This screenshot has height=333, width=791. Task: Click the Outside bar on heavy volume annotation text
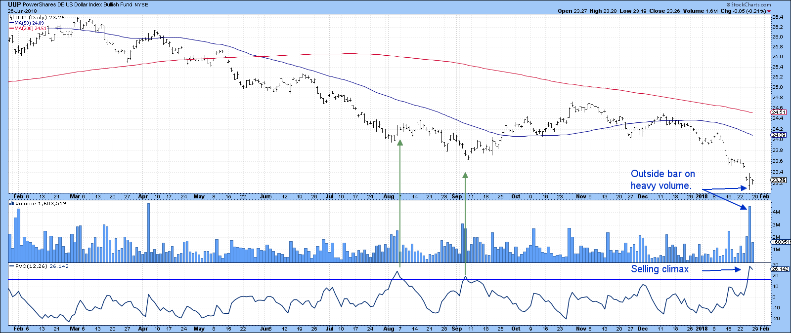(662, 180)
